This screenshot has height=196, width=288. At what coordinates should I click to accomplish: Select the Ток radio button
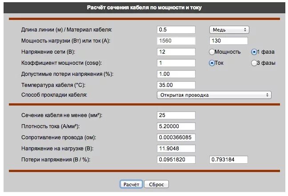click(212, 63)
